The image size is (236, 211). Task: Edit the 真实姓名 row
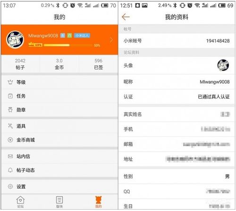pos(177,114)
